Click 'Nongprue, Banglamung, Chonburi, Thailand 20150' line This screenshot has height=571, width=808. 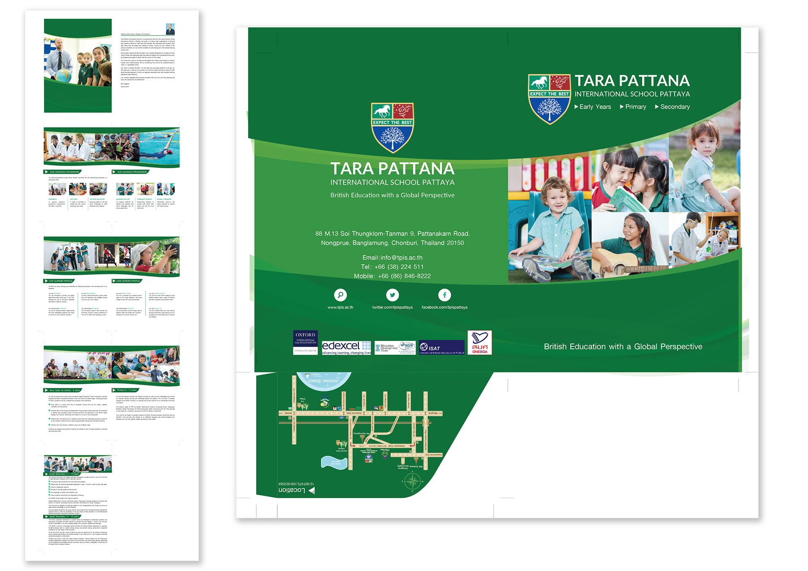(x=392, y=243)
